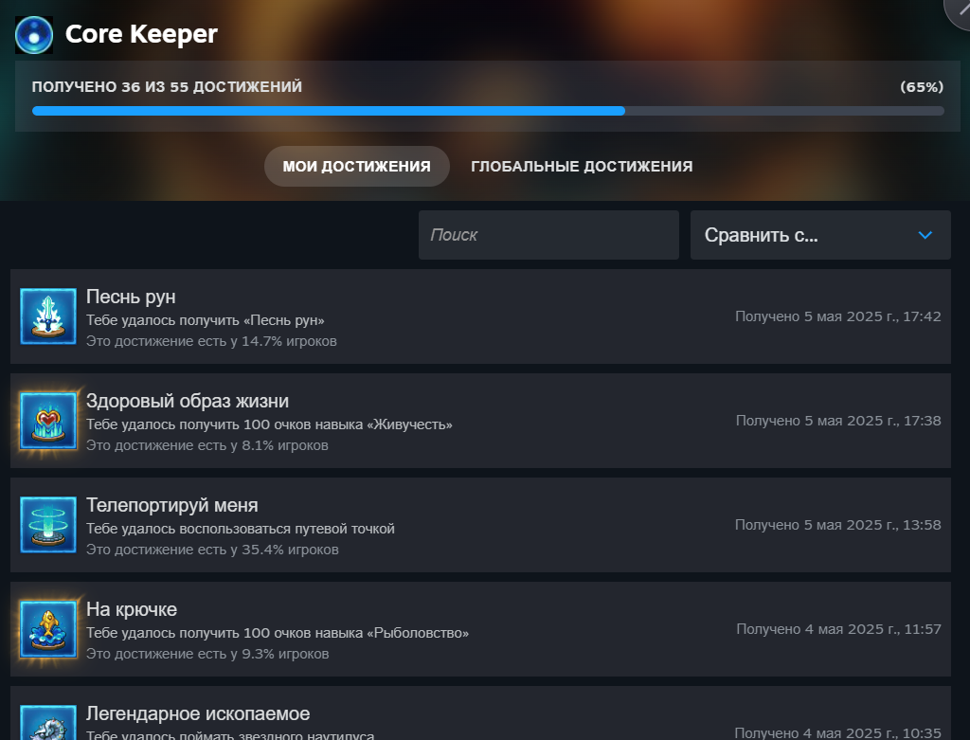Image resolution: width=970 pixels, height=740 pixels.
Task: Click the На крючке title
Action: [131, 609]
